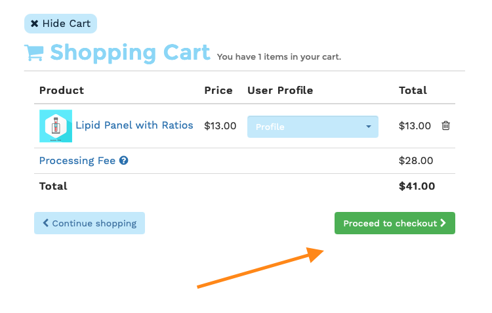Click the Processing Fee link
Screen dimensions: 492x313
coord(77,160)
